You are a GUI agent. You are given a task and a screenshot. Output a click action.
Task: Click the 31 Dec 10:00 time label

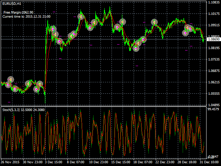point(209,162)
